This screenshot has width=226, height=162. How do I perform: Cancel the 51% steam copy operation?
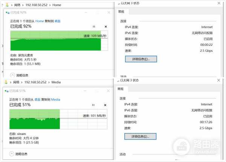pyautogui.click(x=105, y=105)
